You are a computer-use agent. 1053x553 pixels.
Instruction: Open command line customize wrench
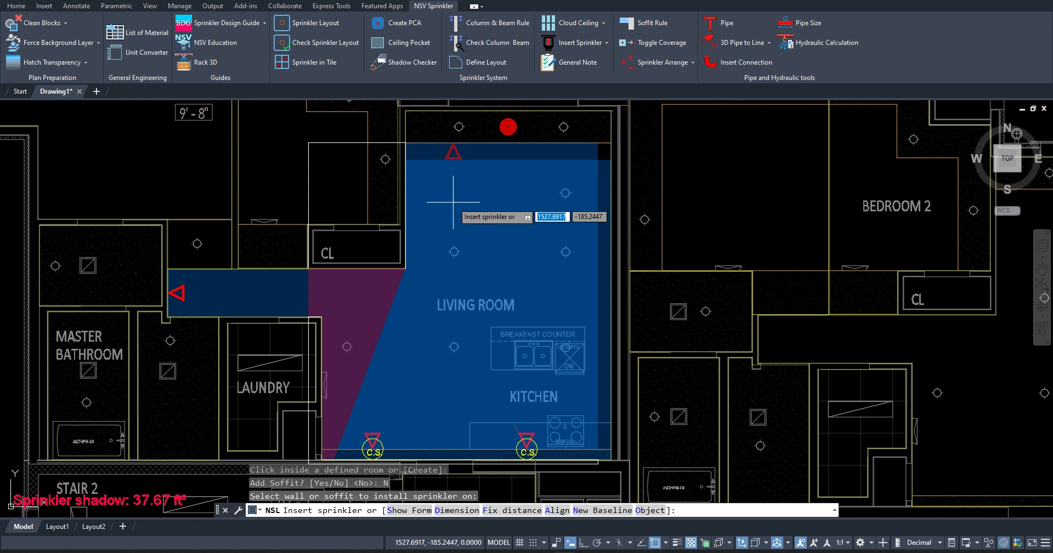(x=238, y=510)
